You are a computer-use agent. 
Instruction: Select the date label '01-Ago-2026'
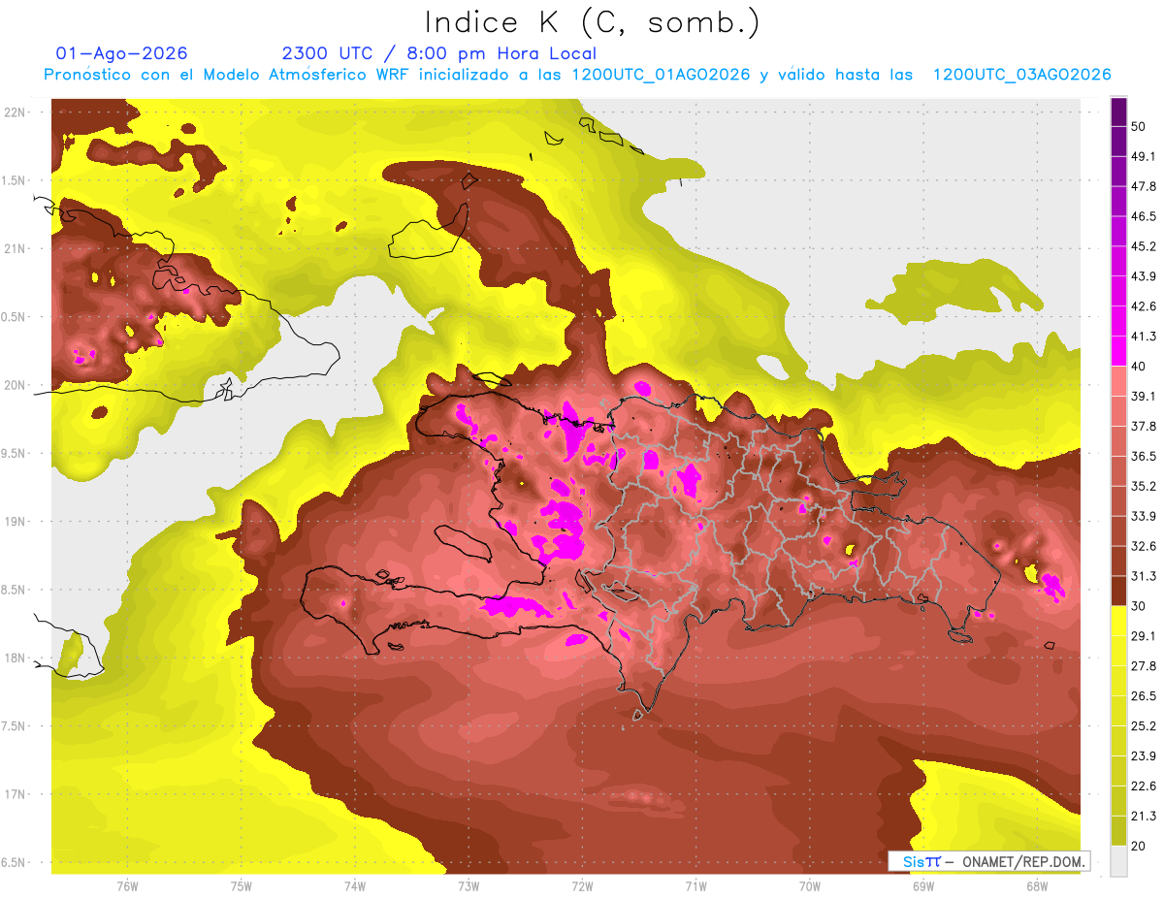coord(122,53)
